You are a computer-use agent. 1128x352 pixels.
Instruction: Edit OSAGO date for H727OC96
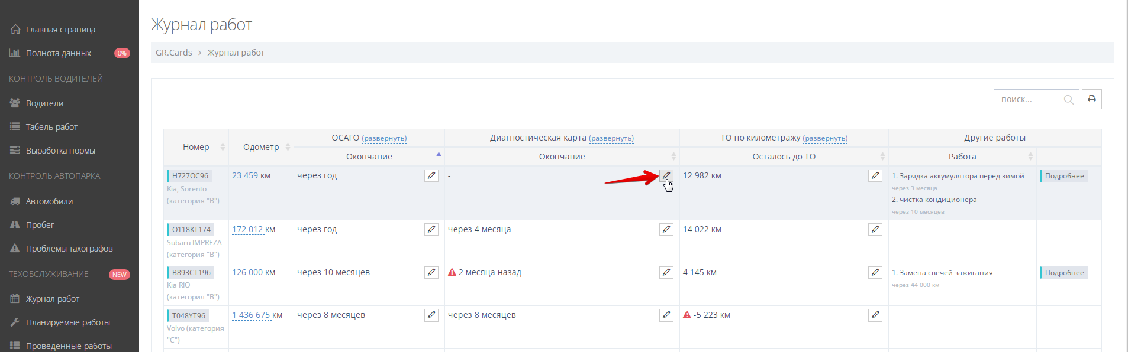click(x=431, y=175)
